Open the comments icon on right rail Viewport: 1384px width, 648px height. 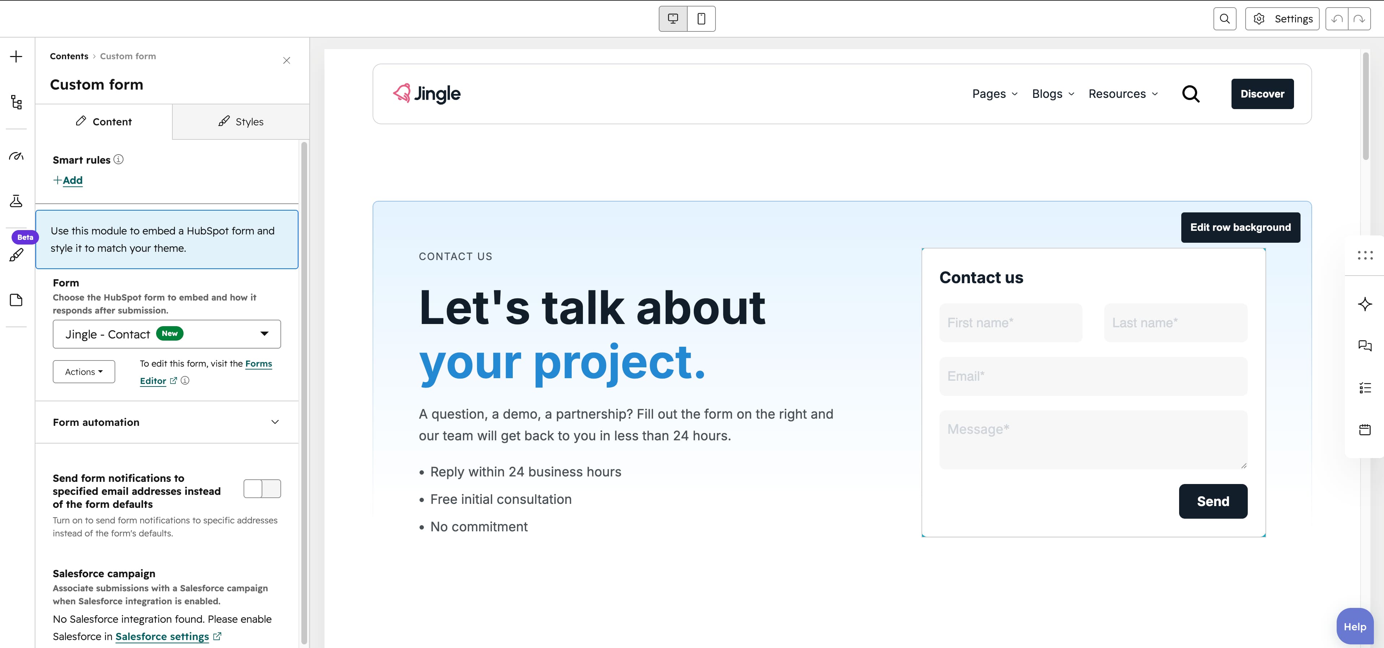pos(1364,346)
